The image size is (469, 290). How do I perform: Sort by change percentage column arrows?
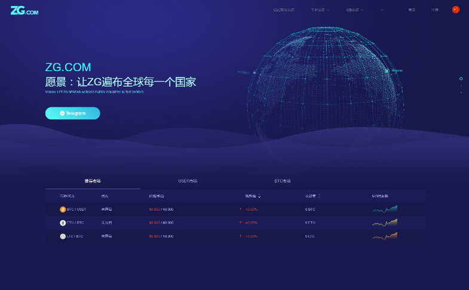coord(259,196)
